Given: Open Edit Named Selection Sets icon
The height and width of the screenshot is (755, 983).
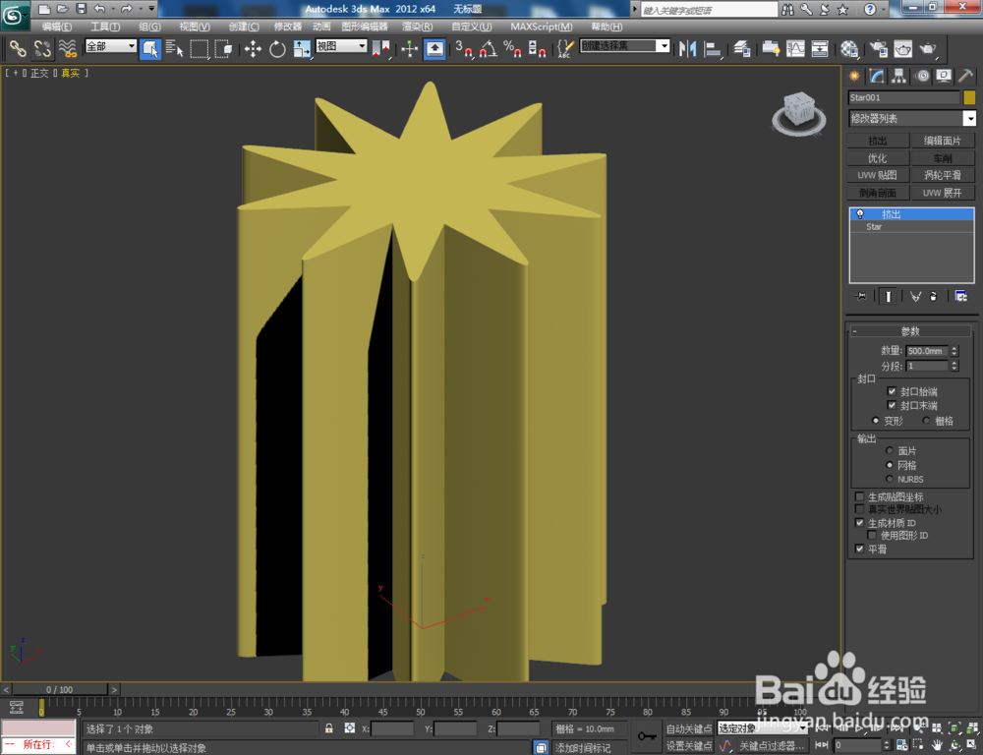Looking at the screenshot, I should coord(565,48).
